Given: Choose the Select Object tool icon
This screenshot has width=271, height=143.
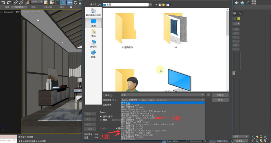Looking at the screenshot, I should pyautogui.click(x=46, y=2).
